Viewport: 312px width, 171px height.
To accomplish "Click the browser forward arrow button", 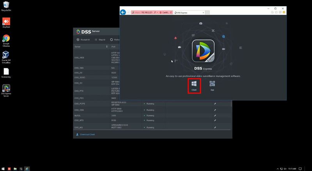I will (129, 12).
